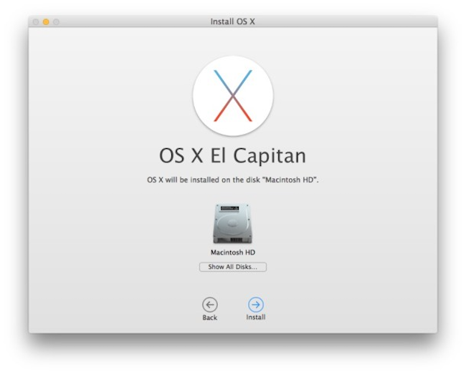Viewport: 466px width, 374px height.
Task: Click the "Back" text label
Action: click(209, 318)
